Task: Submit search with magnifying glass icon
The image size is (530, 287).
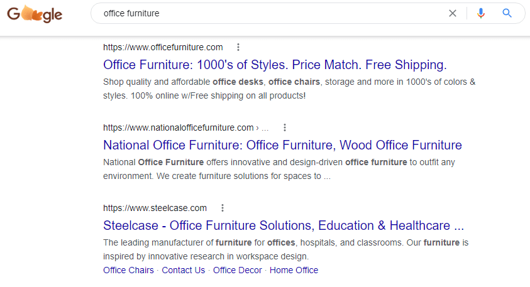Action: [x=507, y=13]
